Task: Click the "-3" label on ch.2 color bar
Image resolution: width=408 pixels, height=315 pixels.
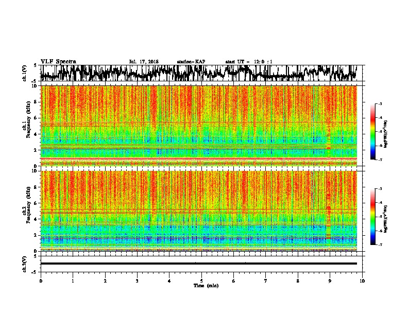Action: tap(380, 189)
